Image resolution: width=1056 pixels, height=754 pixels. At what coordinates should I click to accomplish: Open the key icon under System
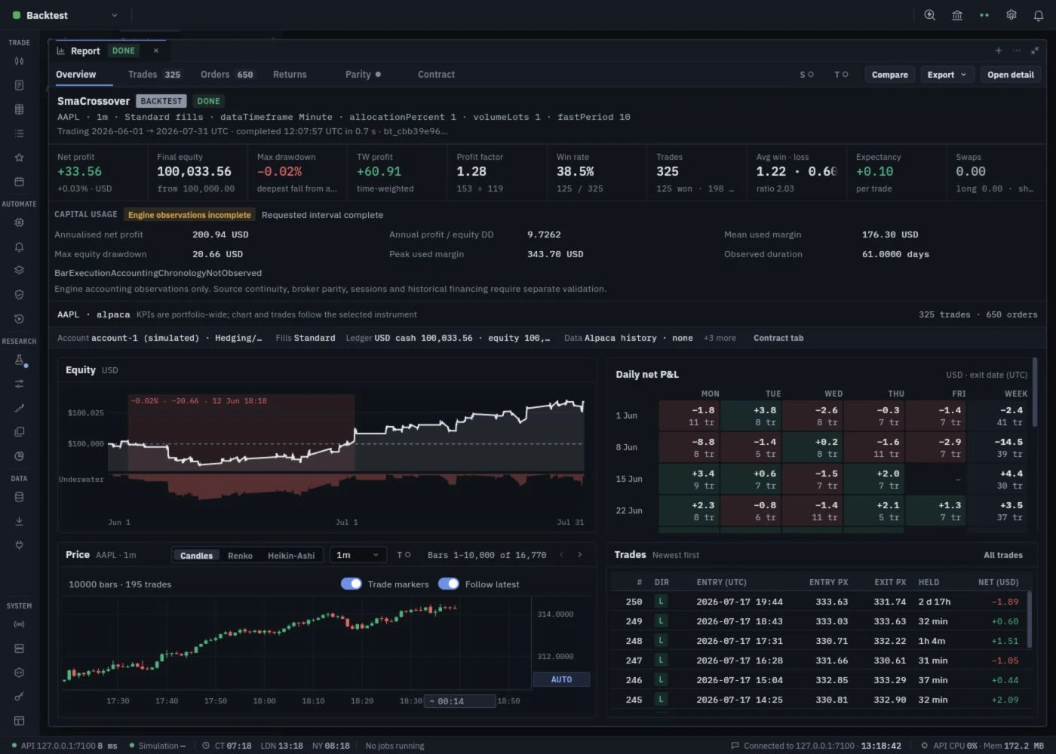tap(19, 697)
